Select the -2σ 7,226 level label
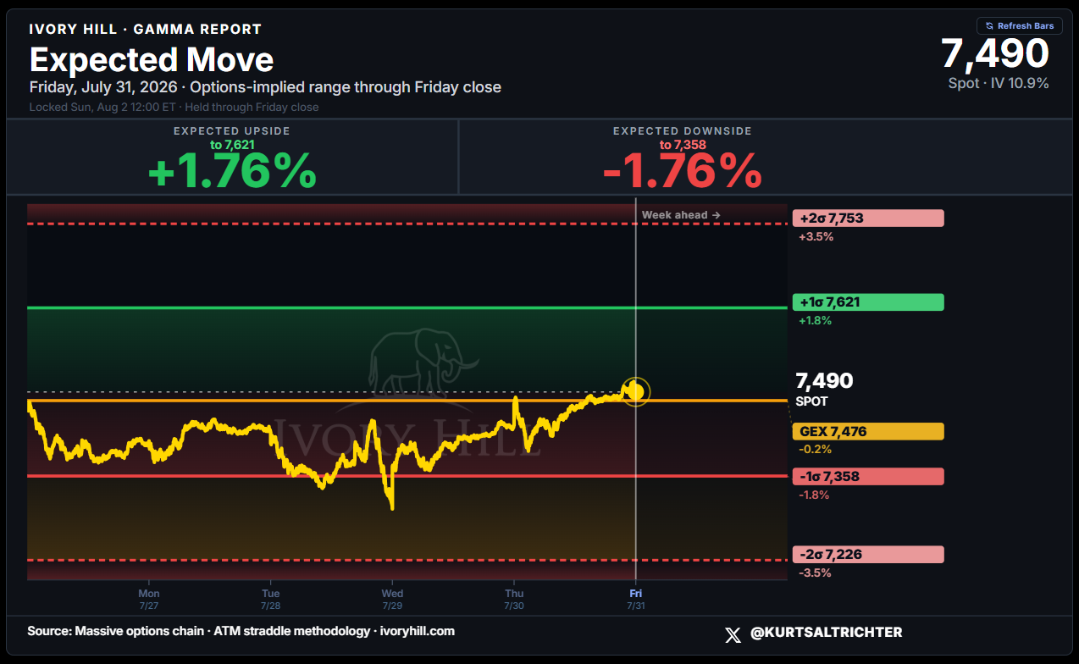The image size is (1079, 664). (x=868, y=555)
